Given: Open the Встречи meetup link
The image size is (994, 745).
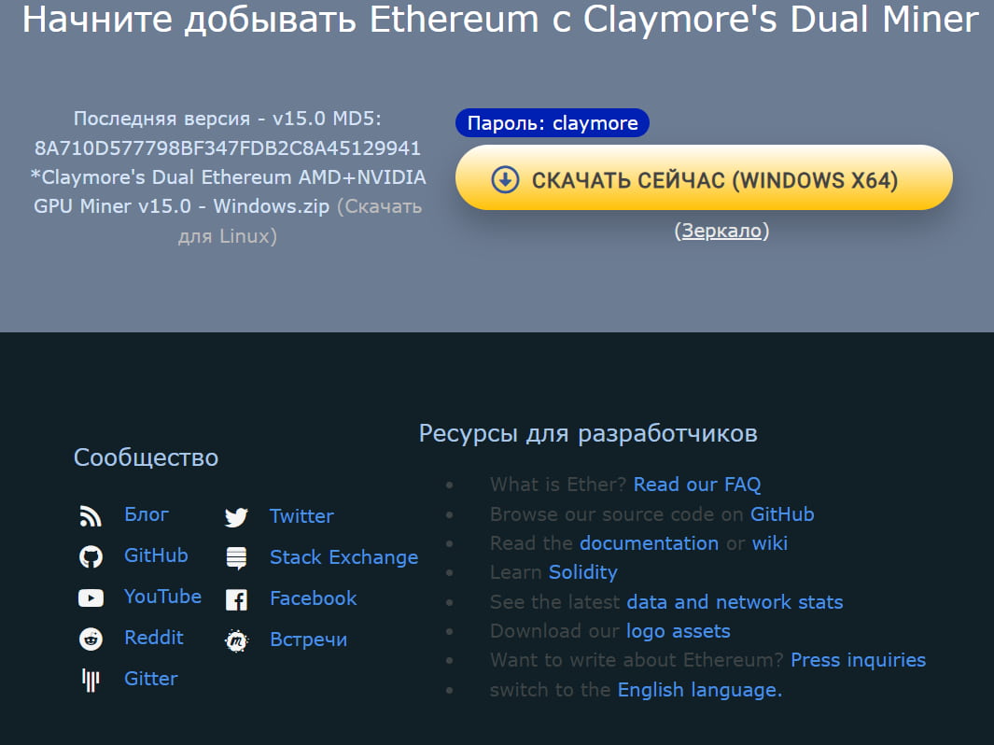Looking at the screenshot, I should tap(309, 640).
